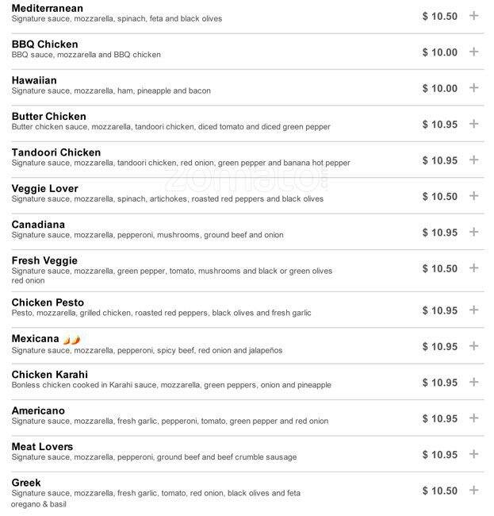The height and width of the screenshot is (516, 494).
Task: Select the Chicken Karahi item name
Action: 49,375
